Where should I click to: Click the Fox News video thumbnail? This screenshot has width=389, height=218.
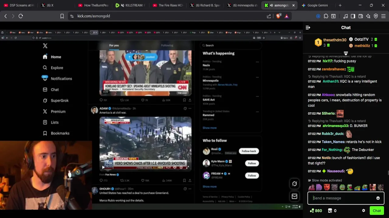[x=146, y=144]
